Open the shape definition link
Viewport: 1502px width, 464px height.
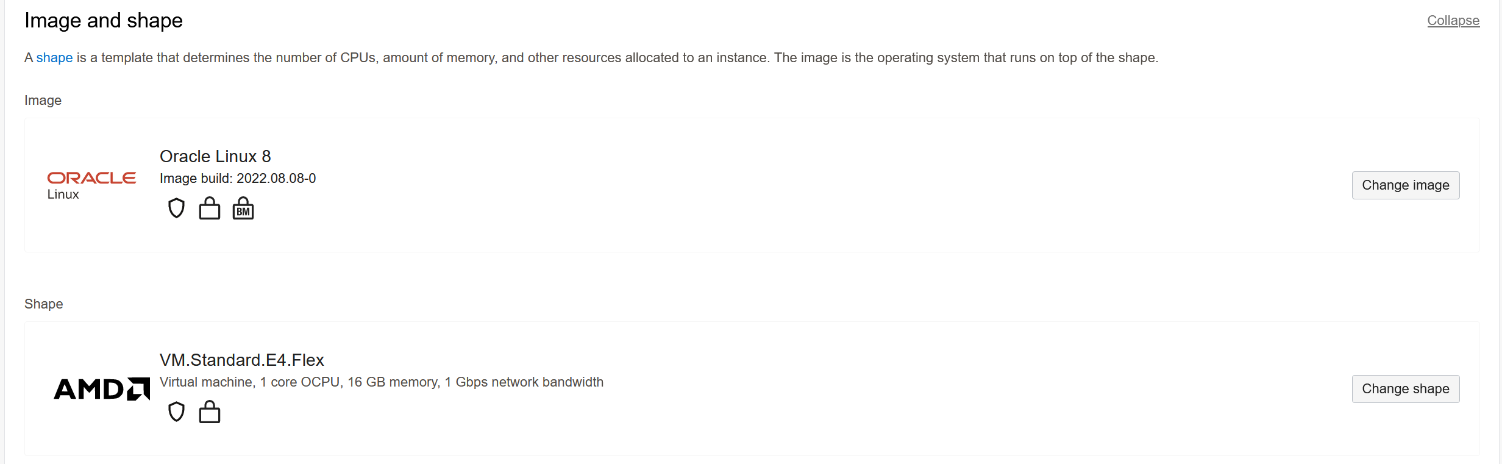pos(54,57)
